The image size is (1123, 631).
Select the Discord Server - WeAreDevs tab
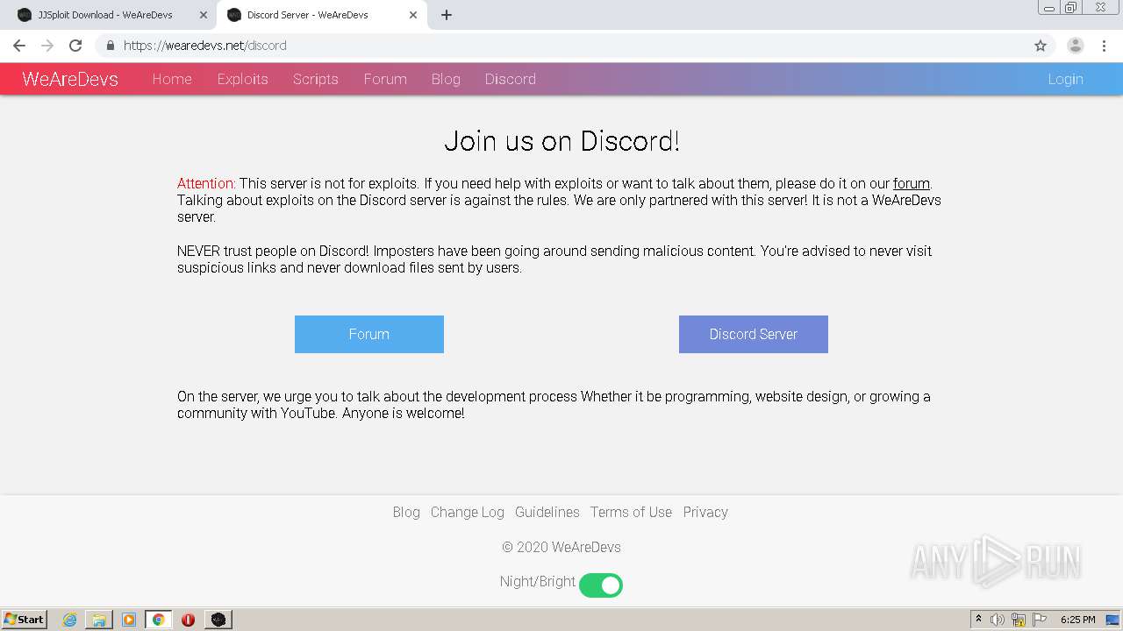[320, 15]
